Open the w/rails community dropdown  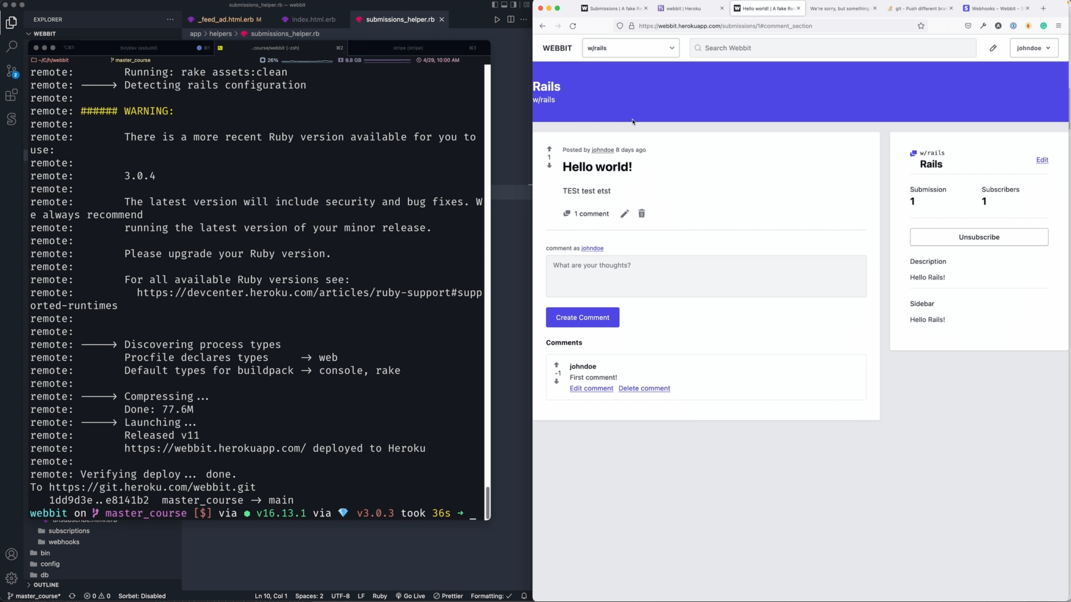point(631,48)
